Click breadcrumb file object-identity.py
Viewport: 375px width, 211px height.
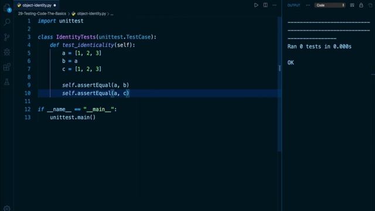pyautogui.click(x=91, y=13)
